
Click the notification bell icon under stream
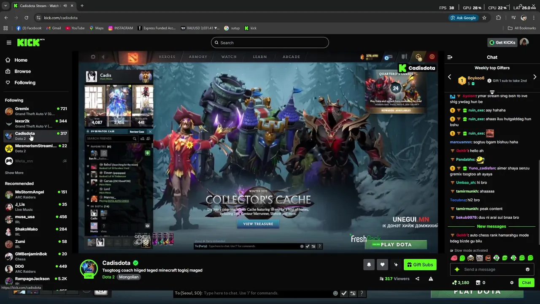click(x=369, y=265)
